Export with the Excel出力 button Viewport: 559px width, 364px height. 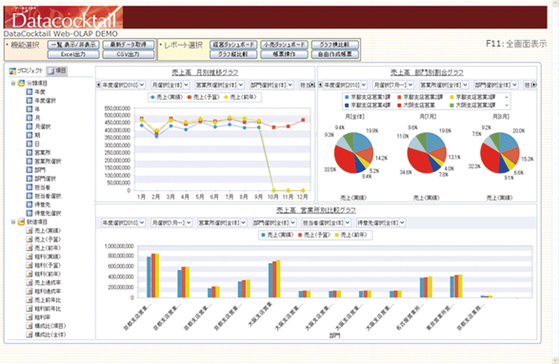pos(74,55)
